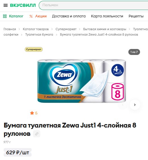The image size is (148, 160).
Task: Click the Каталог grid icon
Action: pyautogui.click(x=5, y=16)
